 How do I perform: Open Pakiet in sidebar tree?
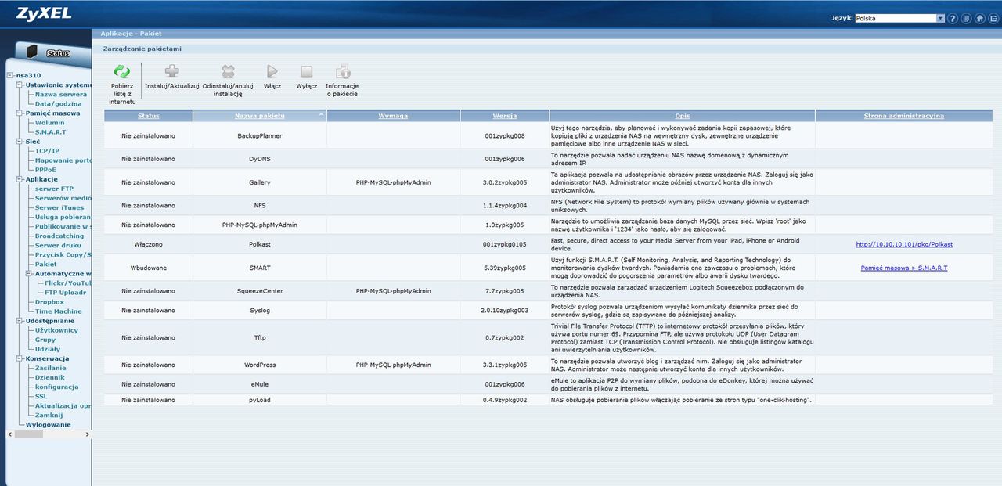pos(46,264)
